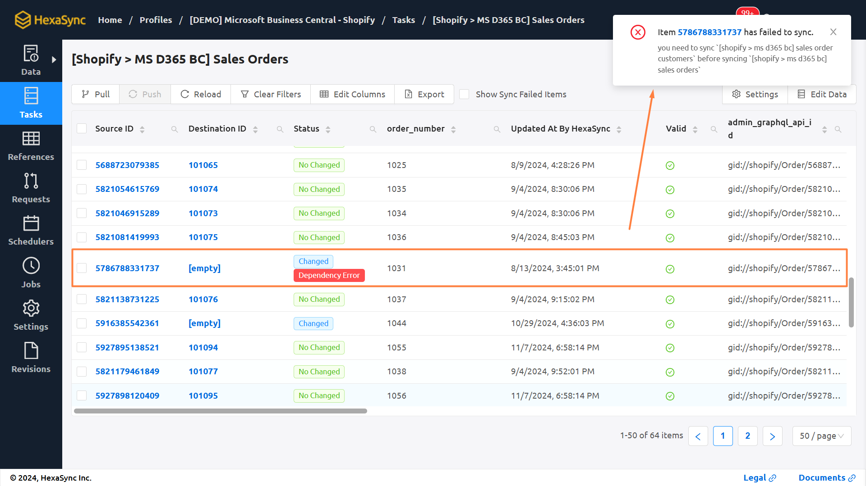The image size is (866, 486).
Task: Sort by Source ID column
Action: [x=142, y=129]
